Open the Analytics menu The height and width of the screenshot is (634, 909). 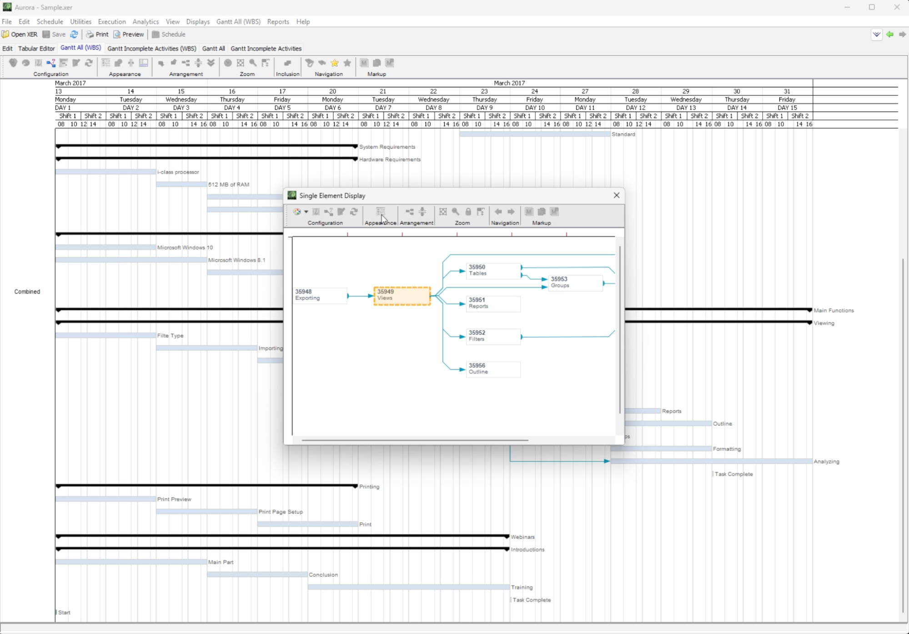click(x=146, y=22)
